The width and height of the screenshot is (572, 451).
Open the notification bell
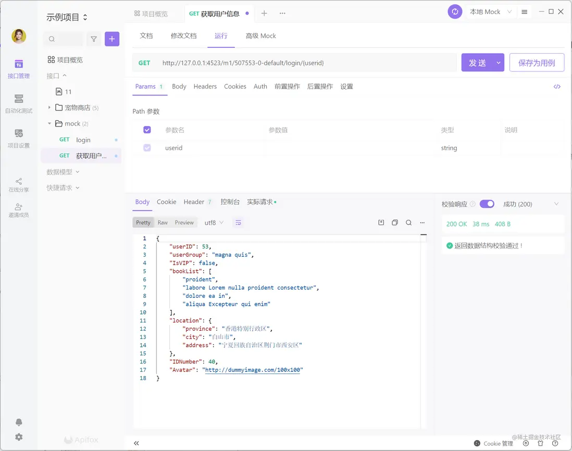click(x=19, y=422)
